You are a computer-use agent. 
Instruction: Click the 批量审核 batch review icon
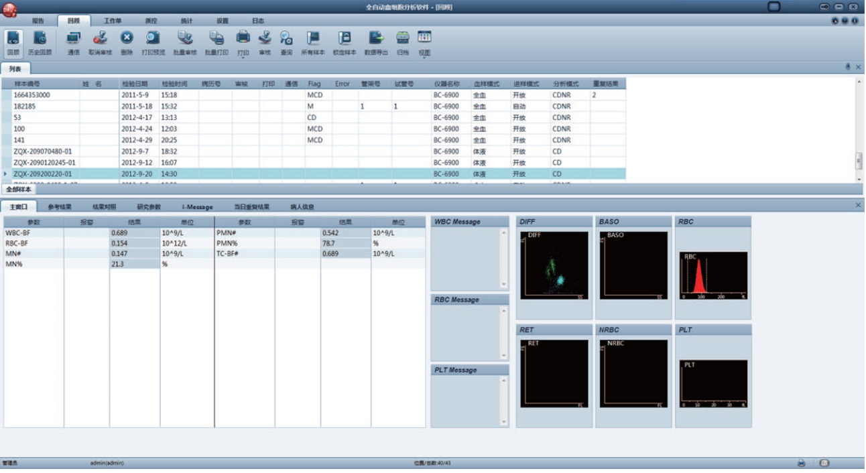185,42
